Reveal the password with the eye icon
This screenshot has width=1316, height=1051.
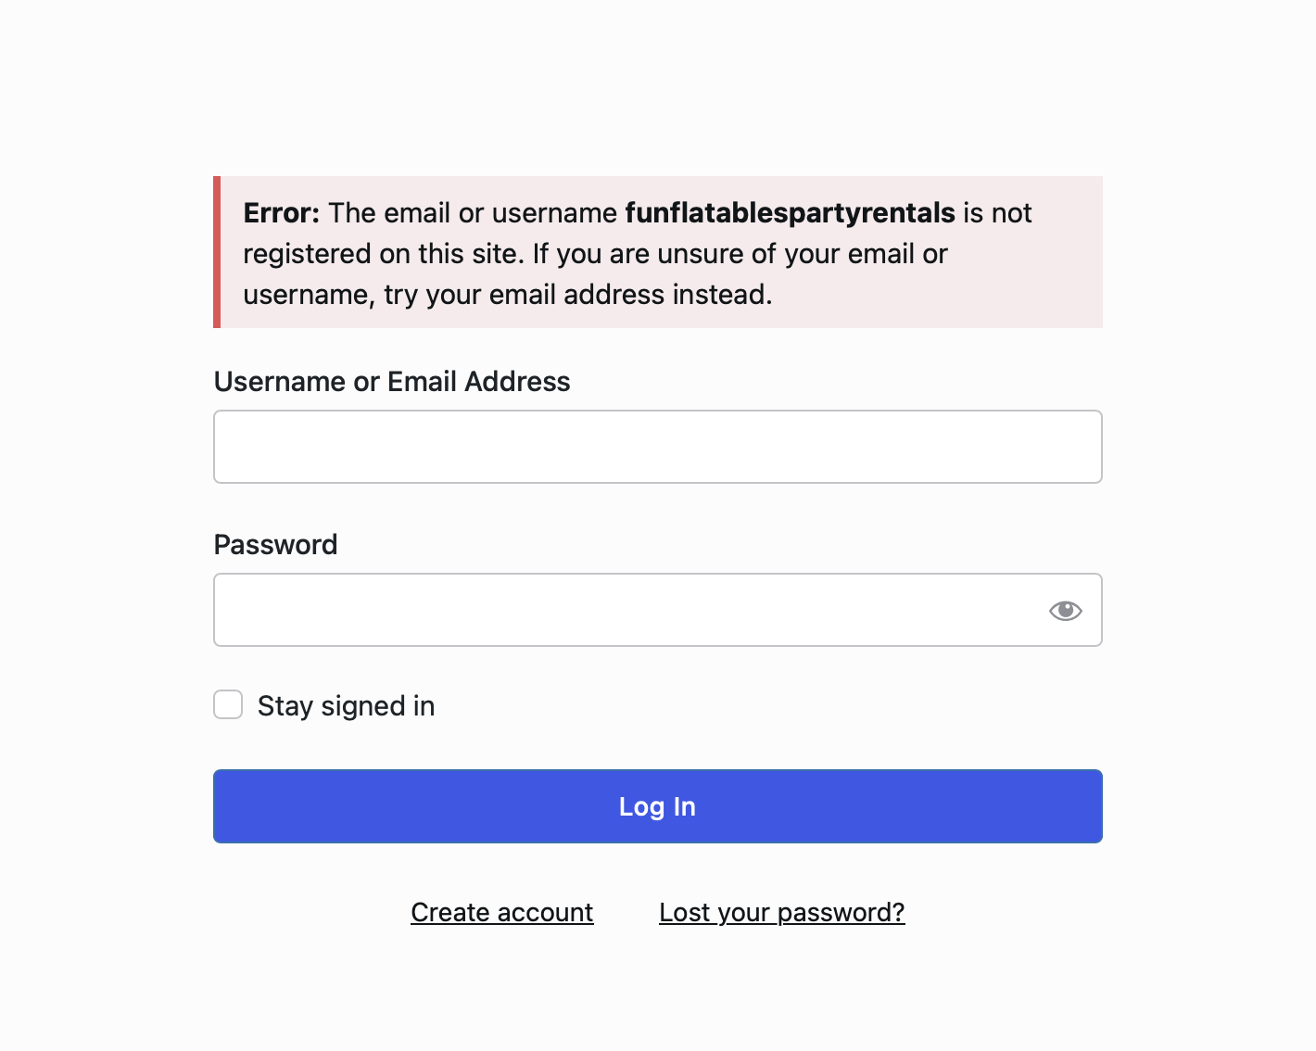1065,610
